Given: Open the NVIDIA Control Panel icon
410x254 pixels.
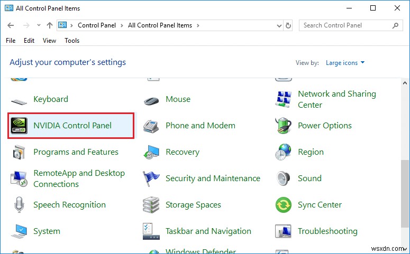Looking at the screenshot, I should pos(19,126).
